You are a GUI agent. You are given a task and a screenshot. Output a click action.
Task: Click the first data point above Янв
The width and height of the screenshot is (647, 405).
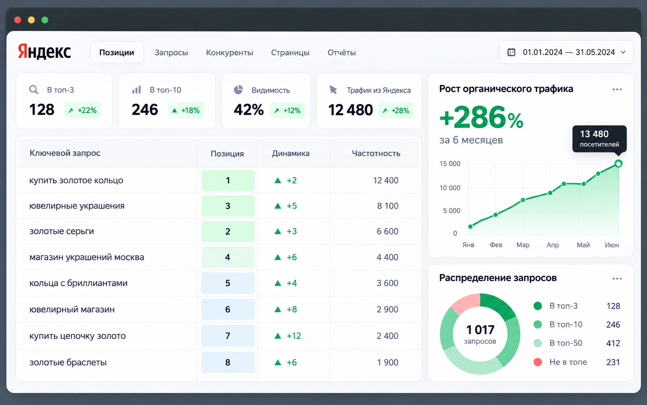470,227
